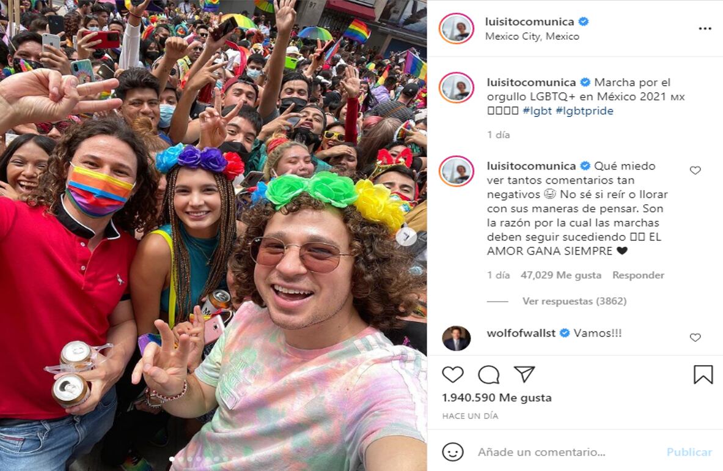Expand Ver respuestas (3862) replies
The image size is (723, 471).
pyautogui.click(x=574, y=301)
